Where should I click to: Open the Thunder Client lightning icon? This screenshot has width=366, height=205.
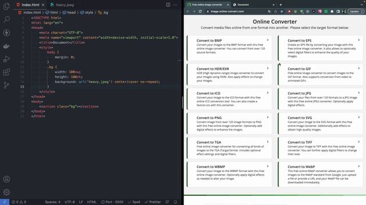pos(6,32)
